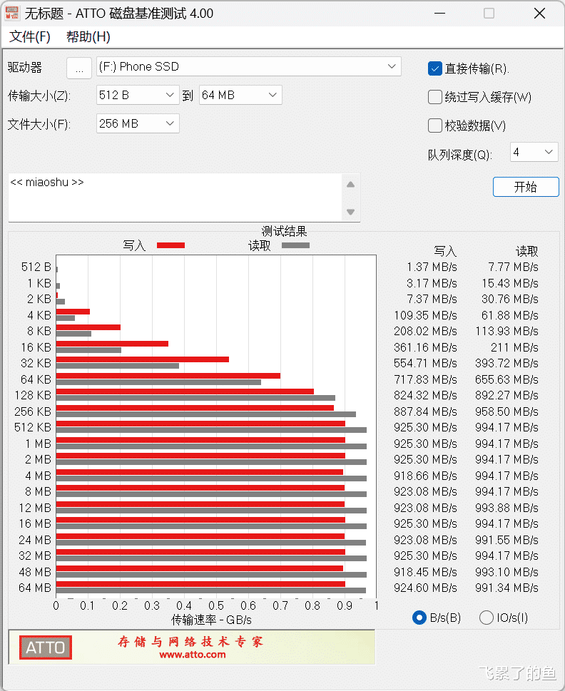The height and width of the screenshot is (691, 565).
Task: Click the 48 MB row label in chart
Action: (35, 572)
